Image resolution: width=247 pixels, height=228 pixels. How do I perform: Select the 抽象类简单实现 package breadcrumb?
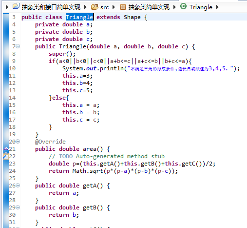tap(149, 7)
